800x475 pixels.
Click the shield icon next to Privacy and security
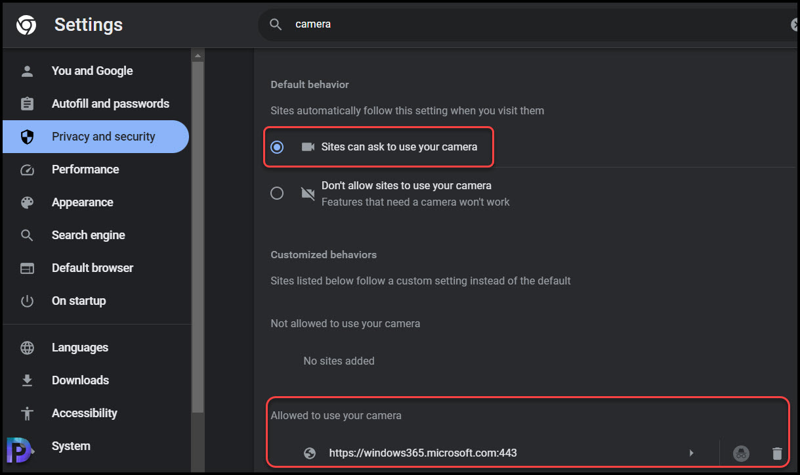coord(27,137)
